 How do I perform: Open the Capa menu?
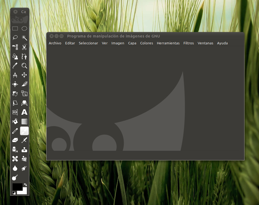[132, 43]
